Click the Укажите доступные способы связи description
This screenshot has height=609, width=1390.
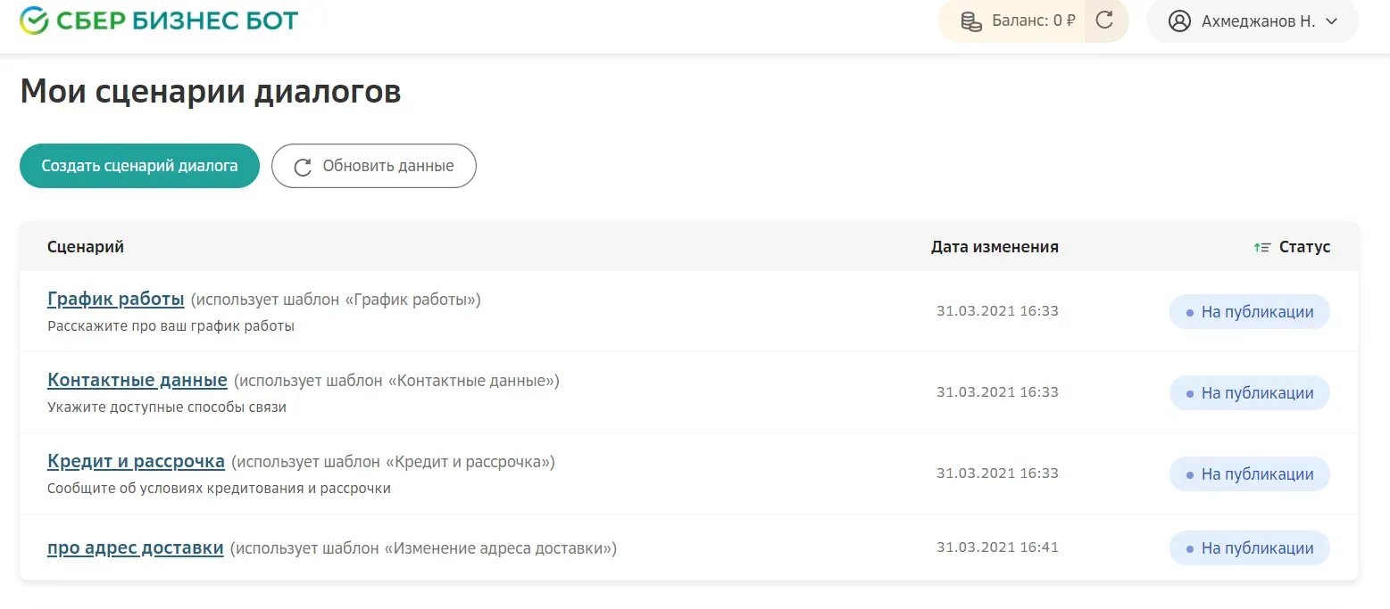(167, 407)
